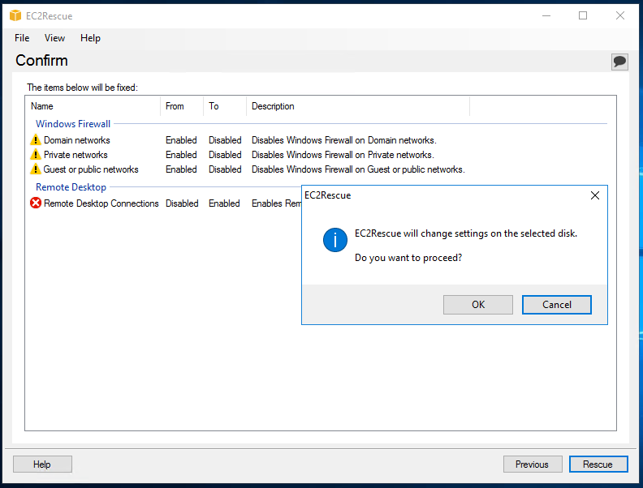The image size is (643, 488).
Task: Click warning icon beside Private networks
Action: click(x=36, y=154)
